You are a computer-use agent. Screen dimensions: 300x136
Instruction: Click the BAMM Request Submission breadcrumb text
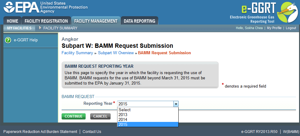[x=164, y=53]
